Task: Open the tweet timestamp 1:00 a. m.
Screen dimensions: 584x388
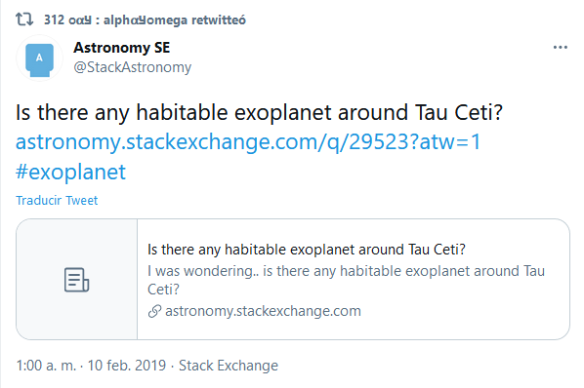Action: tap(46, 366)
